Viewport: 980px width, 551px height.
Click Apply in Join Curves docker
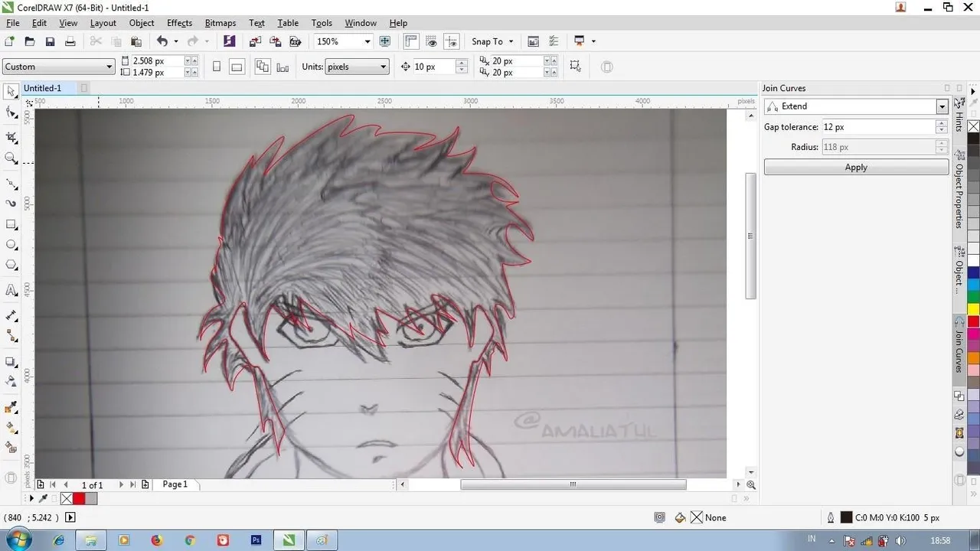[x=856, y=168]
